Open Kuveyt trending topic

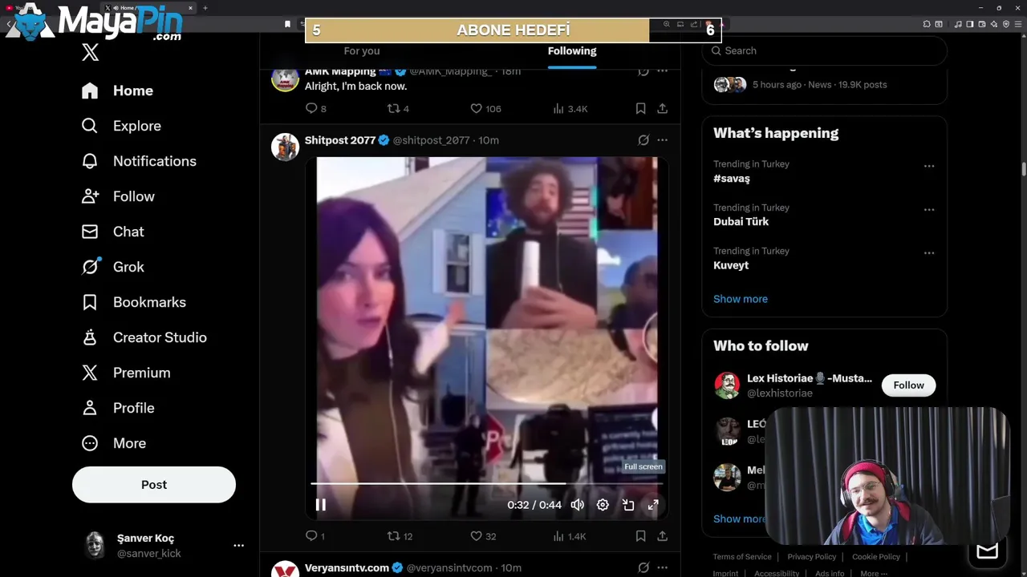(731, 265)
